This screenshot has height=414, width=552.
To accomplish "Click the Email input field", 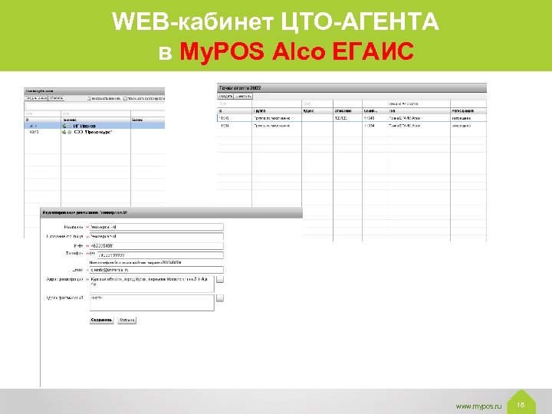I will pyautogui.click(x=156, y=270).
